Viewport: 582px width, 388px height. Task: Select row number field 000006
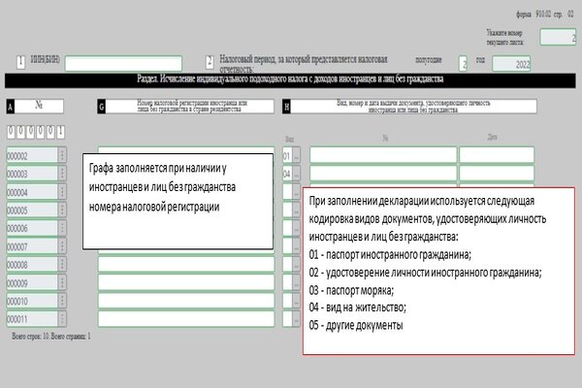[30, 228]
